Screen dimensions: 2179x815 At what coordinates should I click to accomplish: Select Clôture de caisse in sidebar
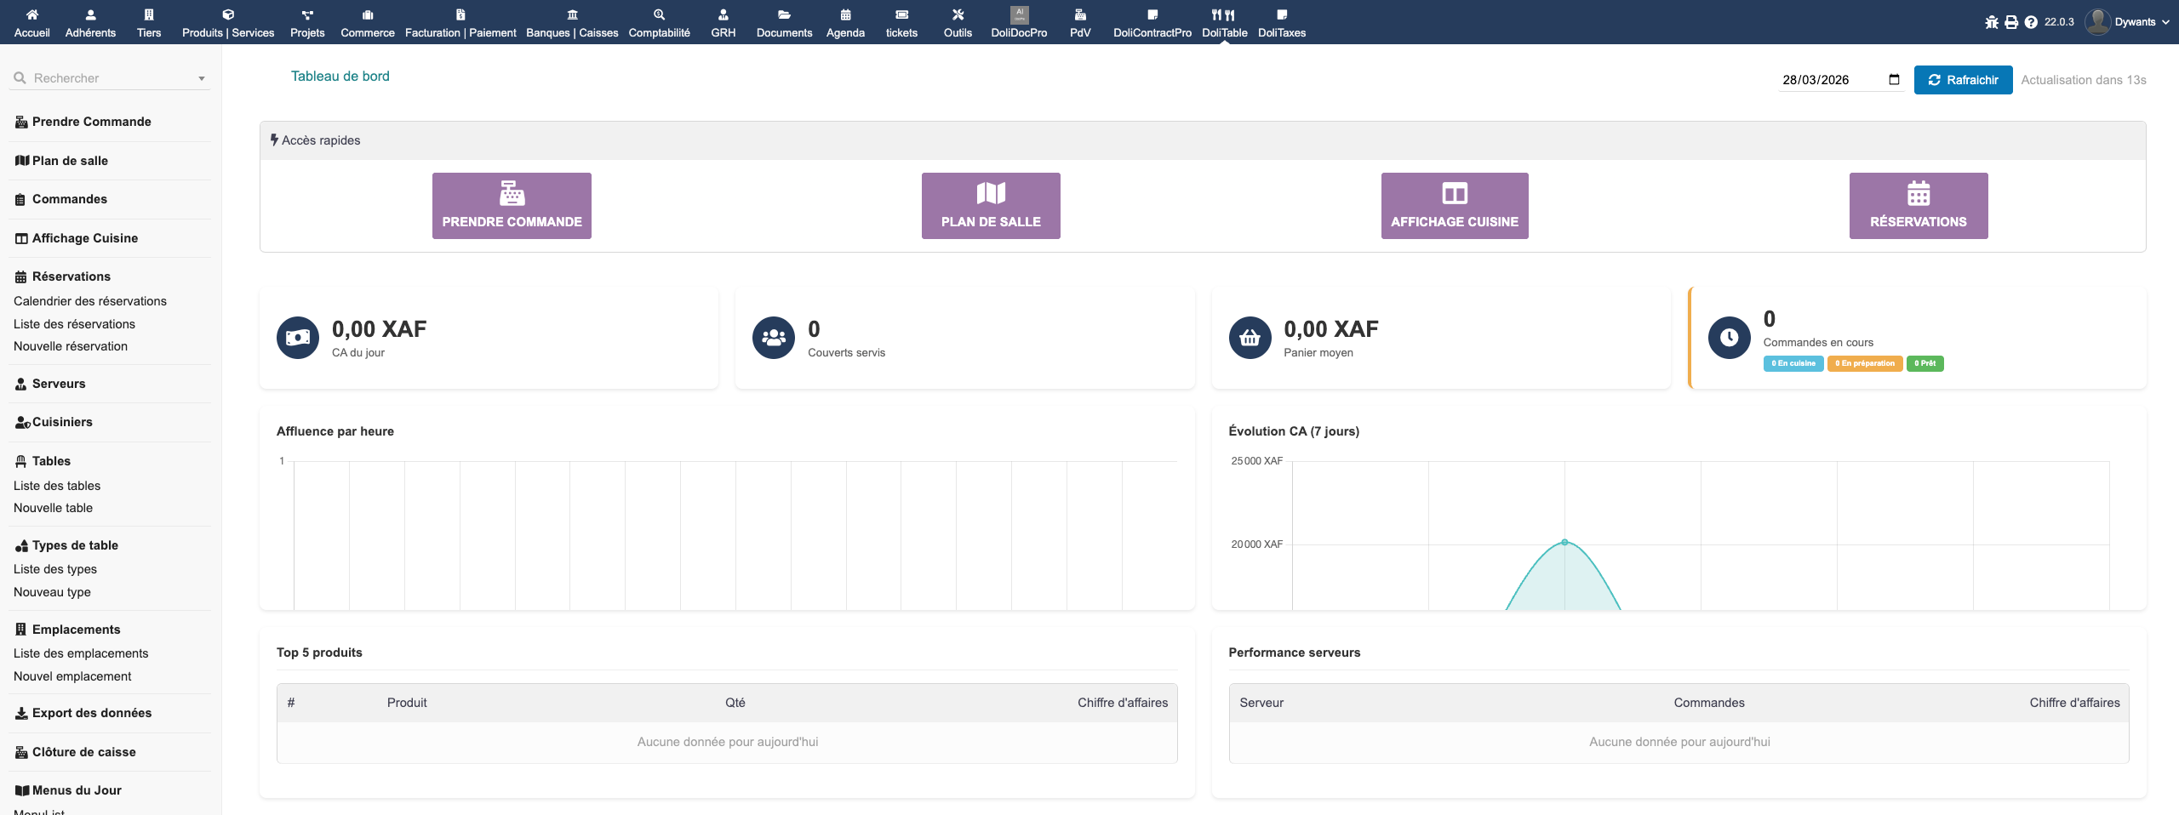pyautogui.click(x=83, y=752)
